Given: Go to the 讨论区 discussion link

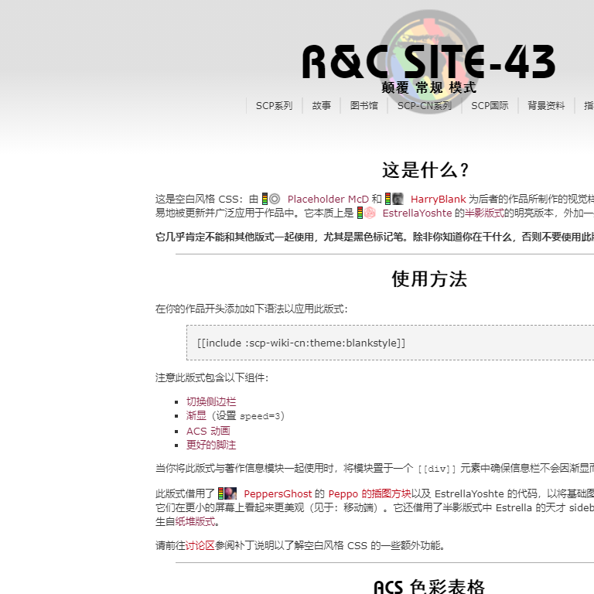Looking at the screenshot, I should [x=200, y=545].
